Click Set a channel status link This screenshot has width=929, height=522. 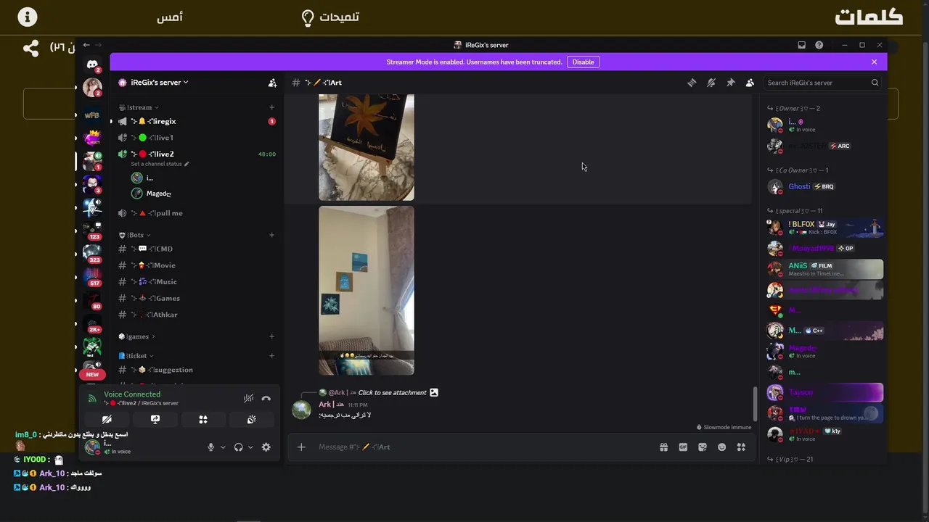[160, 164]
